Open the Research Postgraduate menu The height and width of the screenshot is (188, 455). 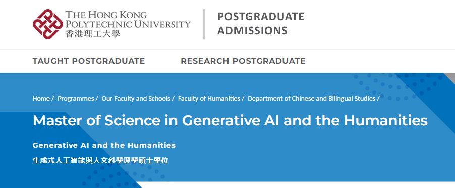point(243,61)
